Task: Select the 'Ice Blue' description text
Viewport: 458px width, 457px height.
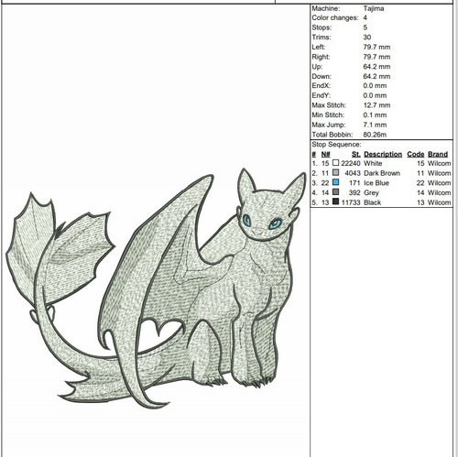Action: [376, 183]
